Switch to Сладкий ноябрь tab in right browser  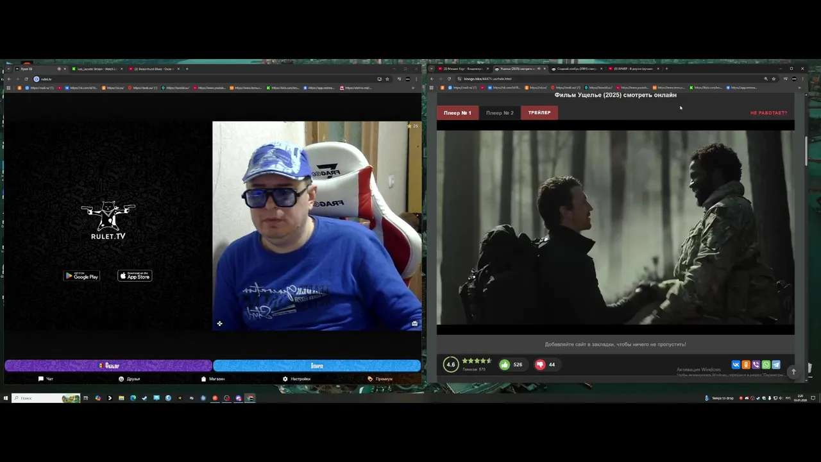[576, 69]
